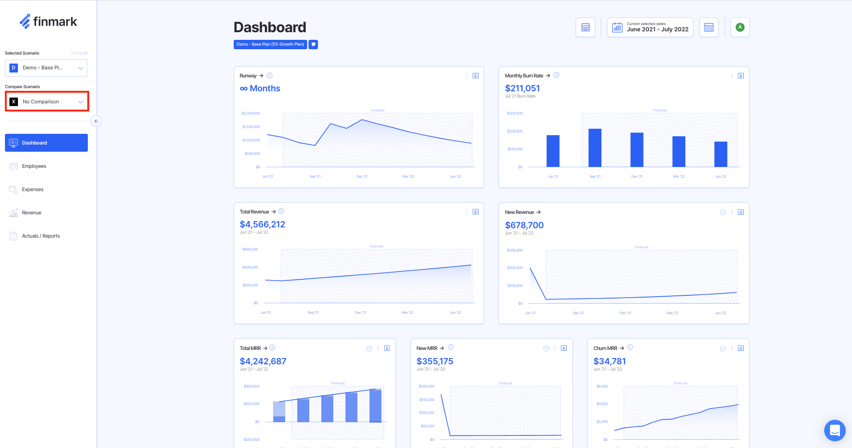Image resolution: width=852 pixels, height=448 pixels.
Task: Collapse the left sidebar
Action: pyautogui.click(x=96, y=121)
